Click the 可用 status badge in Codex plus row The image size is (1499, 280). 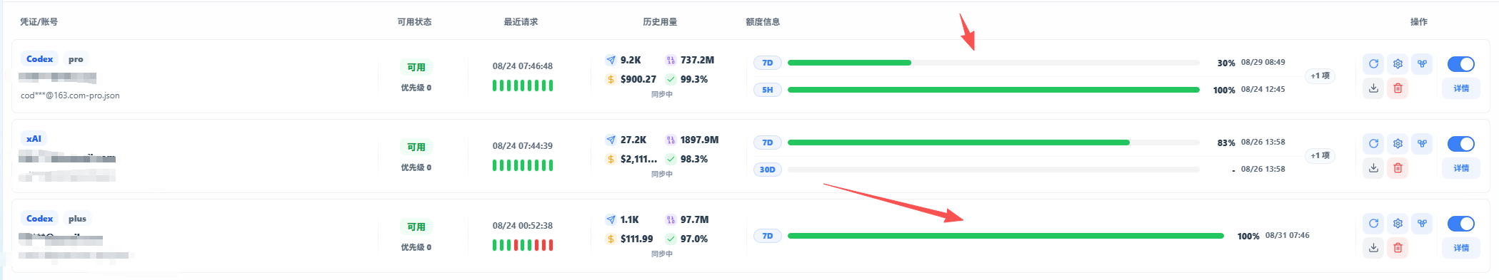click(416, 227)
